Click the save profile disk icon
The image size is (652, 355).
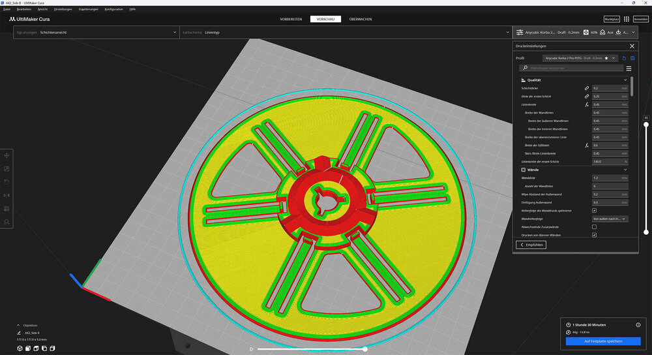coord(632,58)
